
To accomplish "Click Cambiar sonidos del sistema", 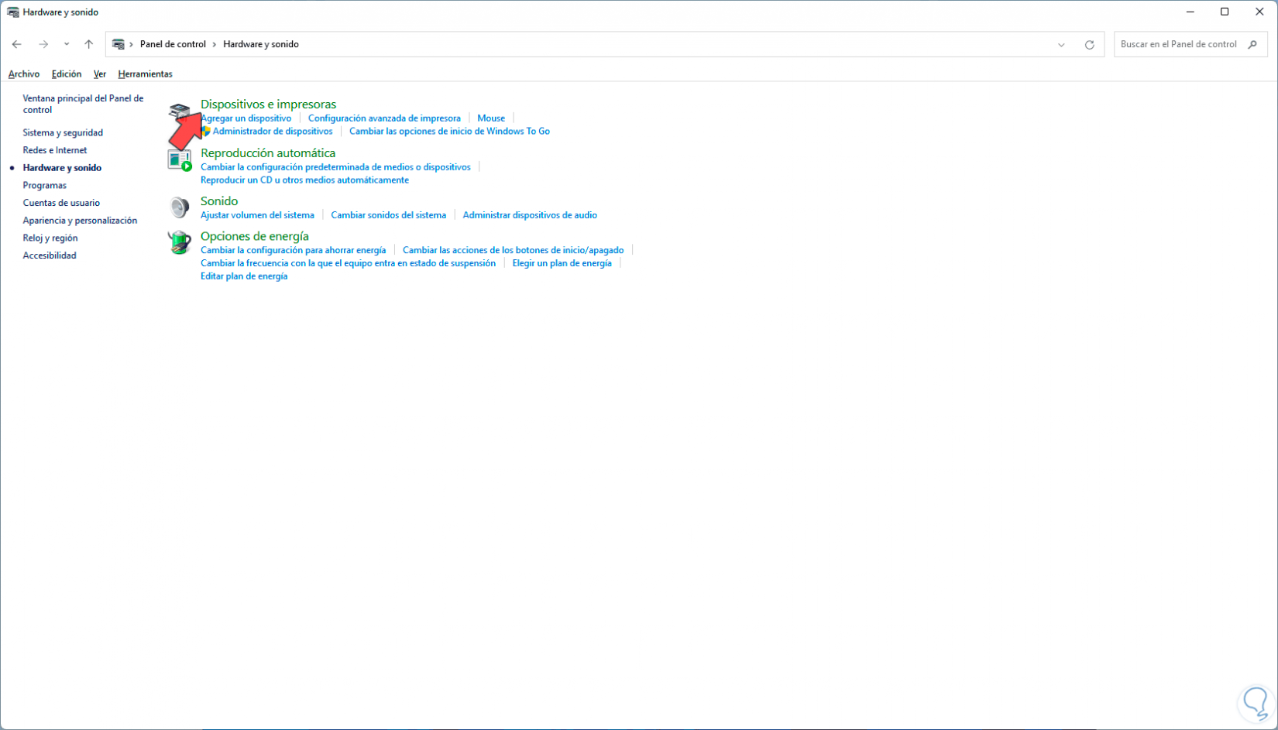I will coord(388,215).
